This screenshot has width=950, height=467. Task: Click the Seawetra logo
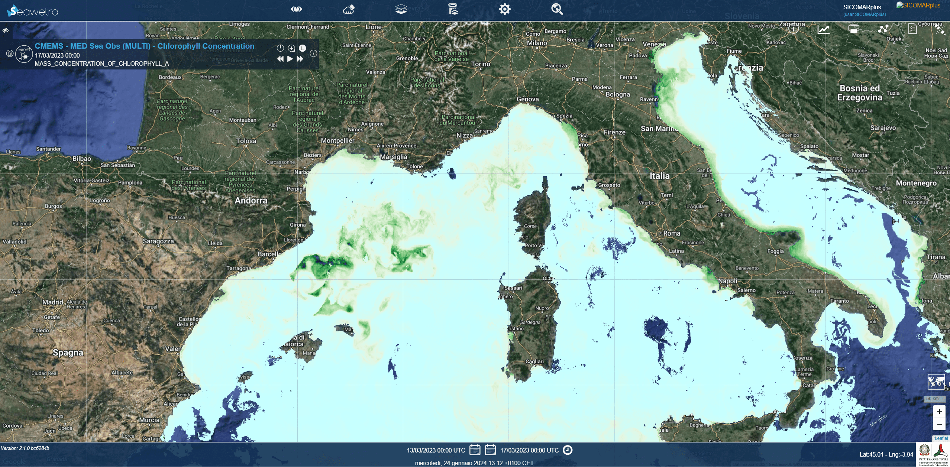coord(33,11)
